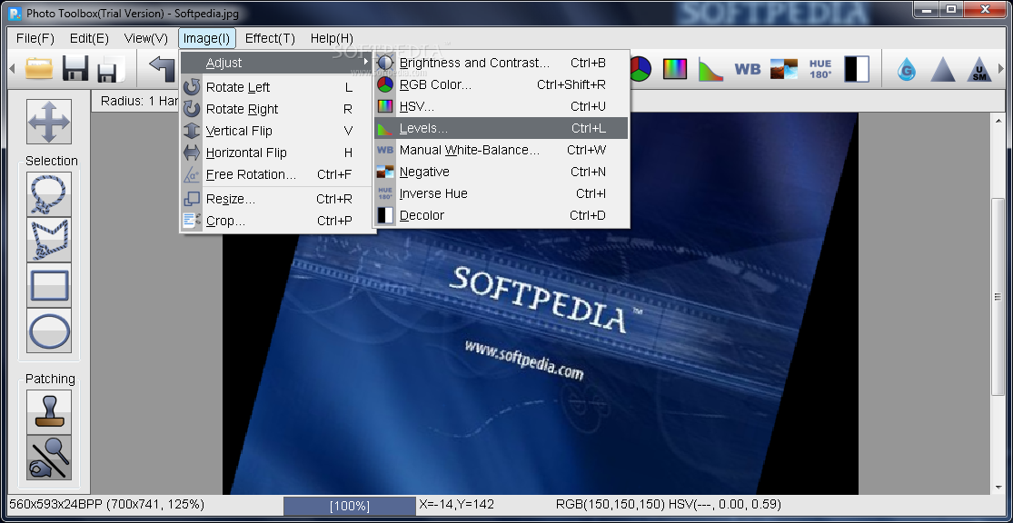Open the Edit(E) menu

[x=89, y=38]
